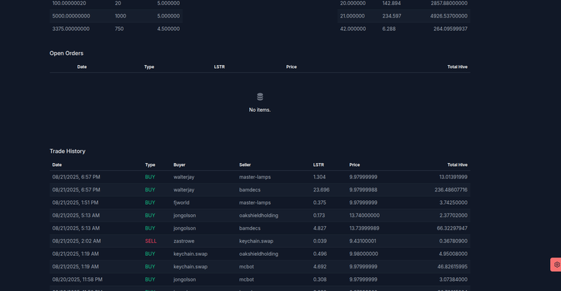Image resolution: width=561 pixels, height=291 pixels.
Task: Open buyer fjworld profile
Action: click(x=181, y=203)
